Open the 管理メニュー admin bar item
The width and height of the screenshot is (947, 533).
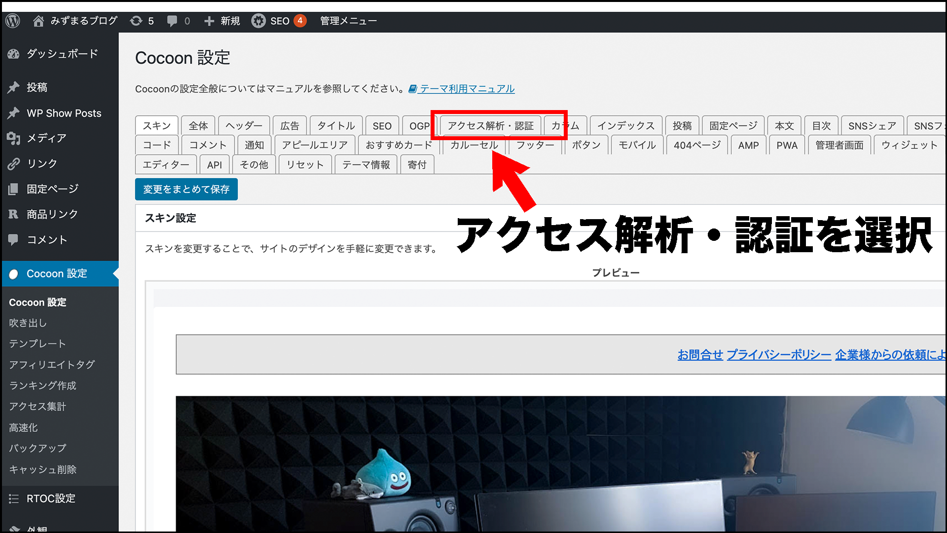(348, 21)
